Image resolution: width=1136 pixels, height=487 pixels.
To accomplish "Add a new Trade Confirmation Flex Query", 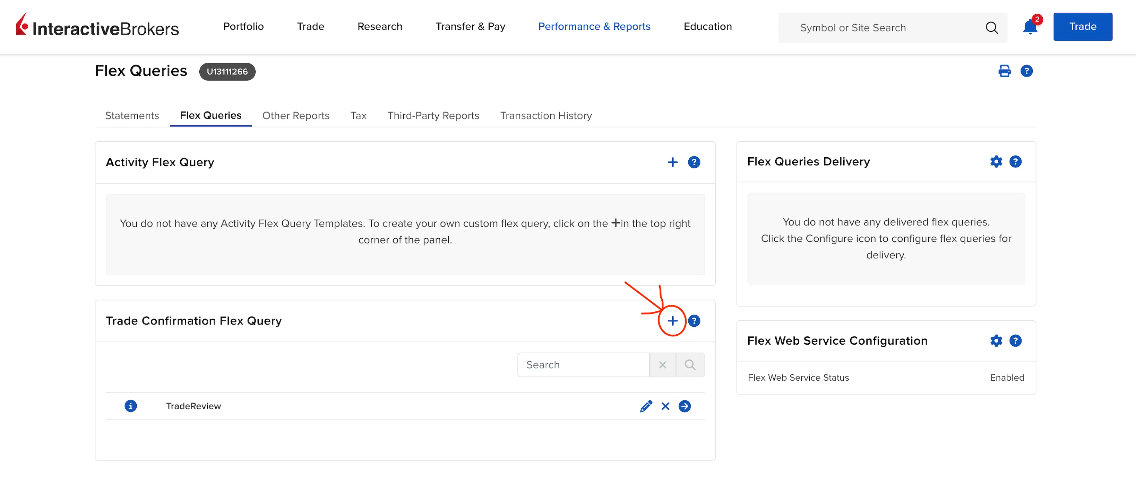I will pos(672,320).
